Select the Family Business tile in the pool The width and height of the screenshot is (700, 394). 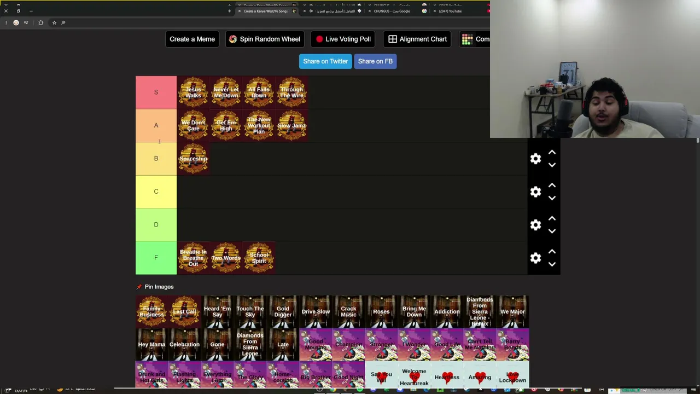[151, 311]
